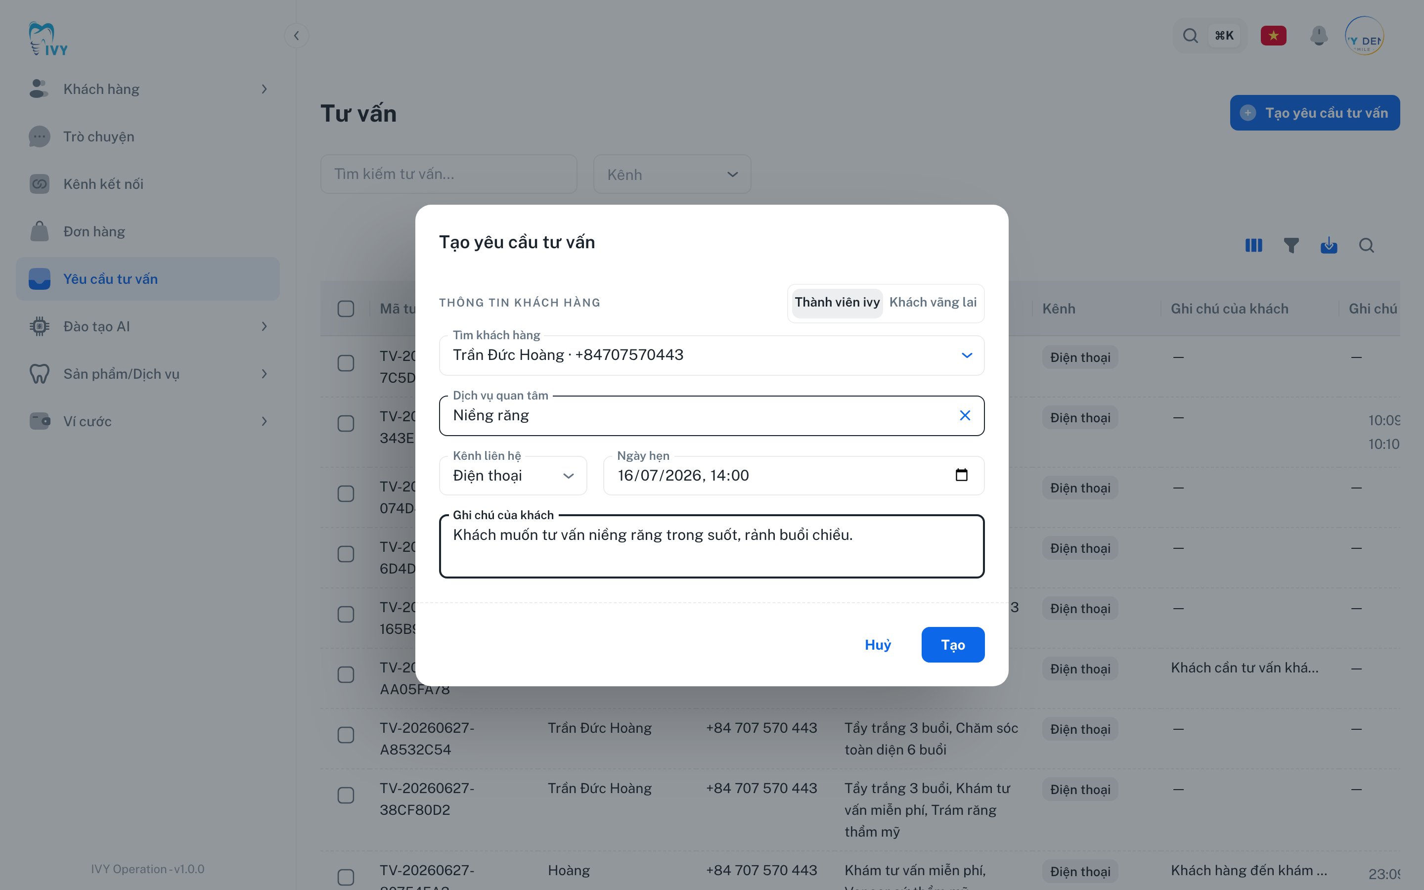1424x890 pixels.
Task: Click Đào tạo AI chip icon
Action: 39,327
